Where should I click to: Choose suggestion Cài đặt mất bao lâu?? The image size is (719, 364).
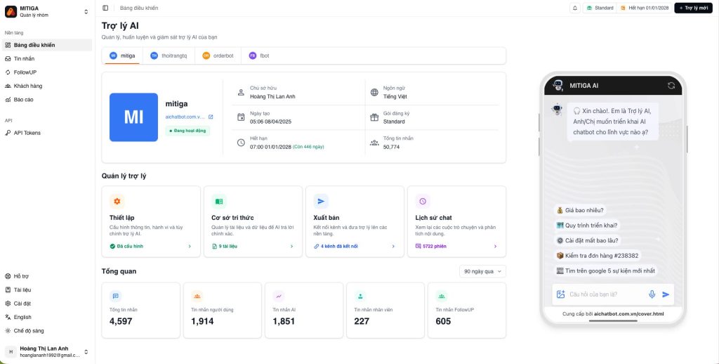click(x=588, y=240)
